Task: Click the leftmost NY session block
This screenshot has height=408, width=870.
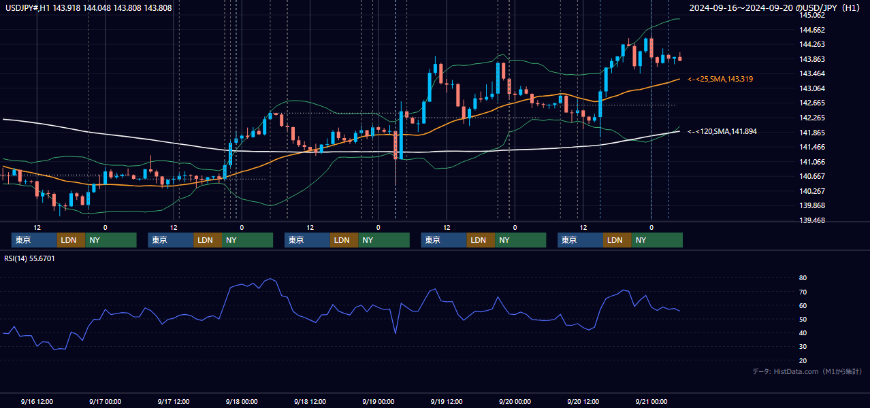Action: [111, 240]
